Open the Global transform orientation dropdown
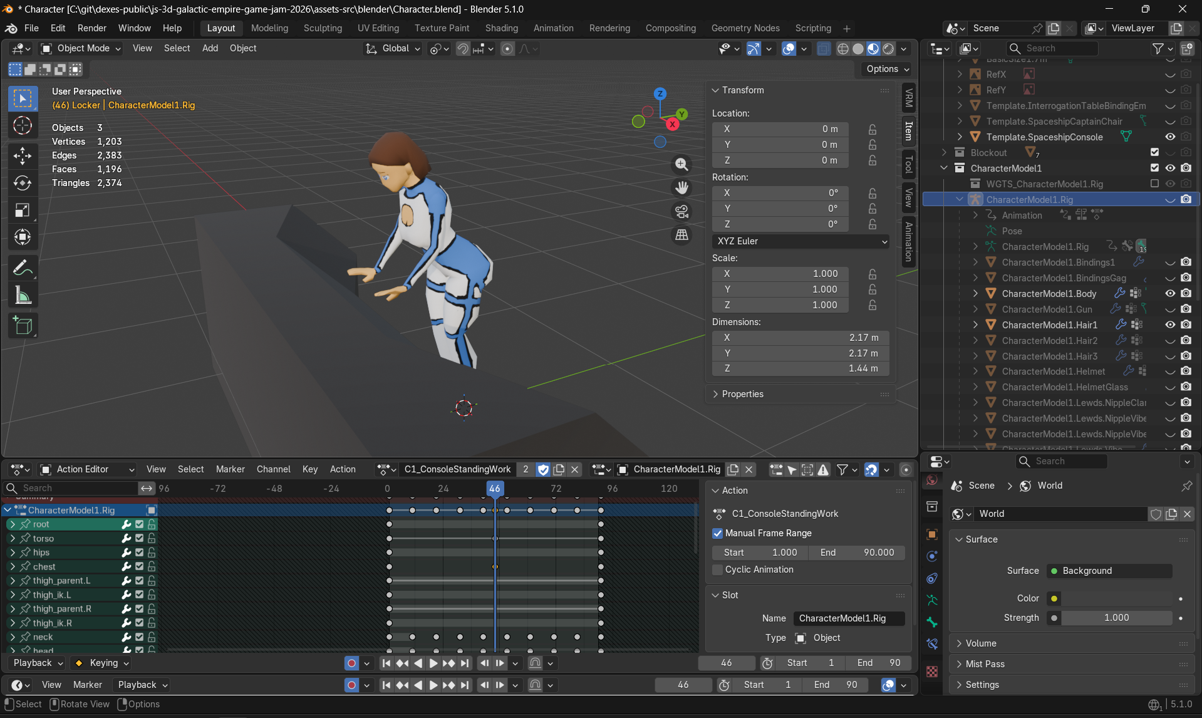The width and height of the screenshot is (1202, 718). (392, 48)
